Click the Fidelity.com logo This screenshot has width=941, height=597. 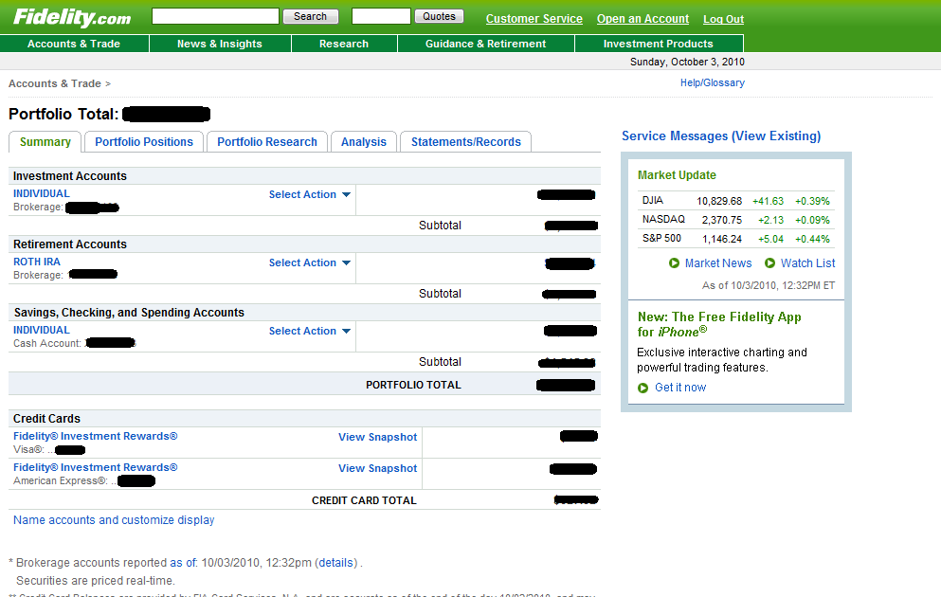click(72, 17)
